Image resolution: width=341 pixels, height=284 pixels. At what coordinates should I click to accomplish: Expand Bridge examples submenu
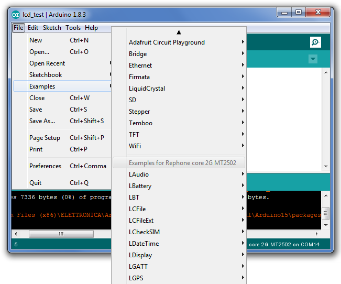pyautogui.click(x=179, y=54)
